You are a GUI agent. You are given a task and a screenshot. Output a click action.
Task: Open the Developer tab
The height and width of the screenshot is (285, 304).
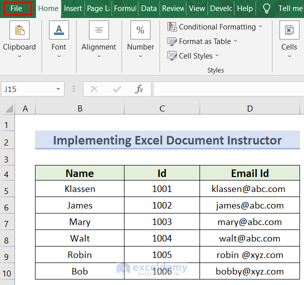tap(221, 8)
